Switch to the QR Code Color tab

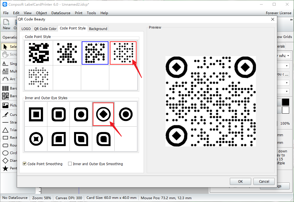(45, 29)
